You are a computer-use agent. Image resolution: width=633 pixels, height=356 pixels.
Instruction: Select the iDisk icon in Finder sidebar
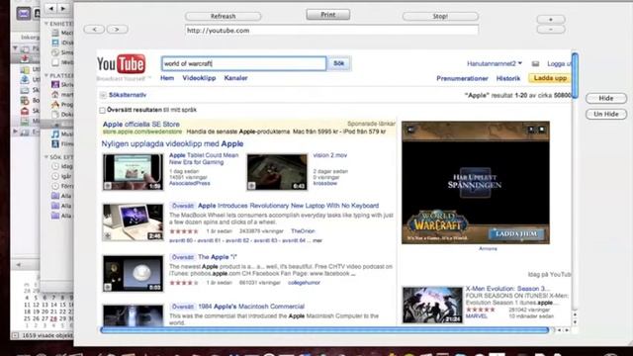pyautogui.click(x=55, y=43)
